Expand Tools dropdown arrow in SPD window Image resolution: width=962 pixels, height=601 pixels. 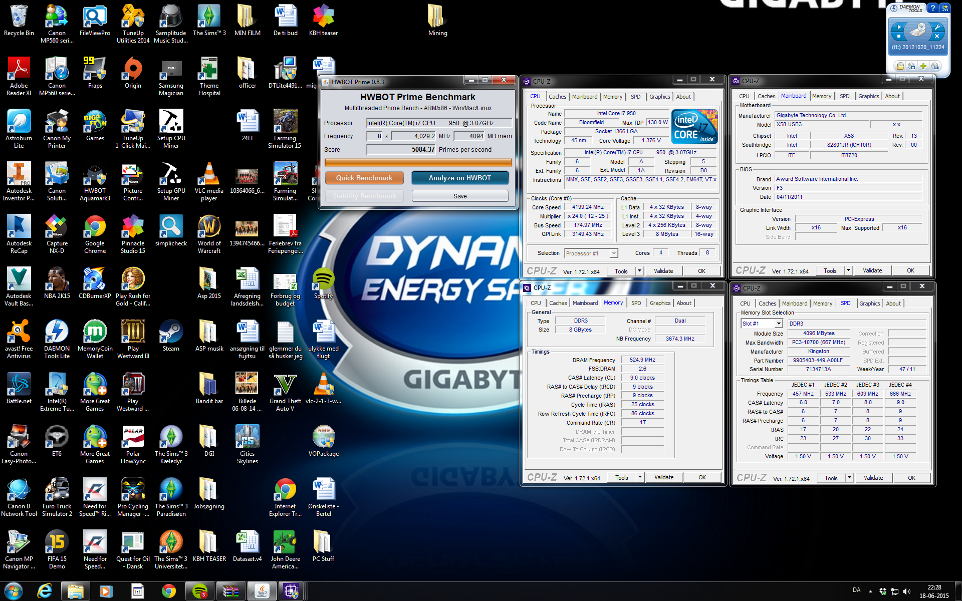click(849, 478)
